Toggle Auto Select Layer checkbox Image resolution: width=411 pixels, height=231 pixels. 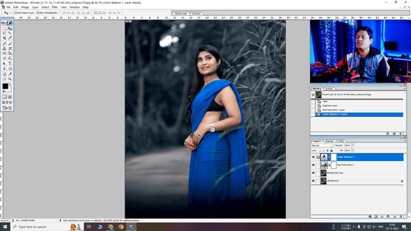click(15, 13)
